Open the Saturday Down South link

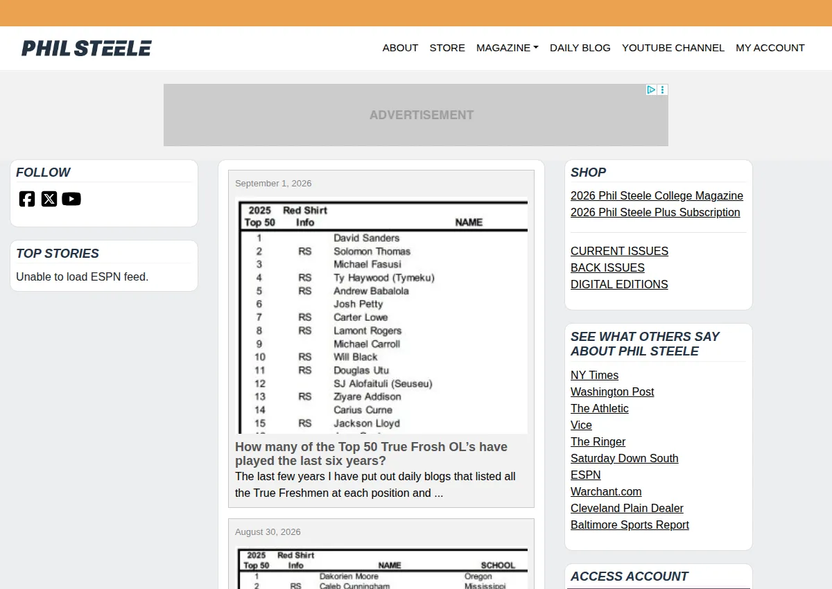625,459
